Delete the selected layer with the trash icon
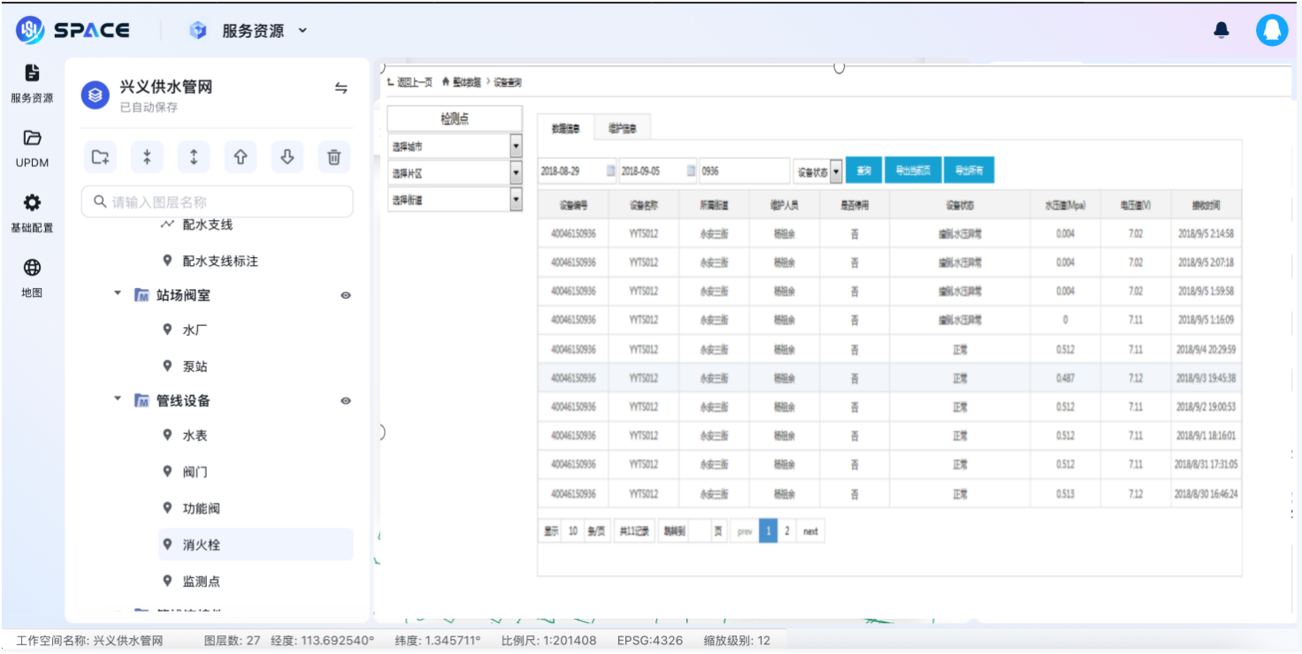1302x654 pixels. tap(333, 157)
